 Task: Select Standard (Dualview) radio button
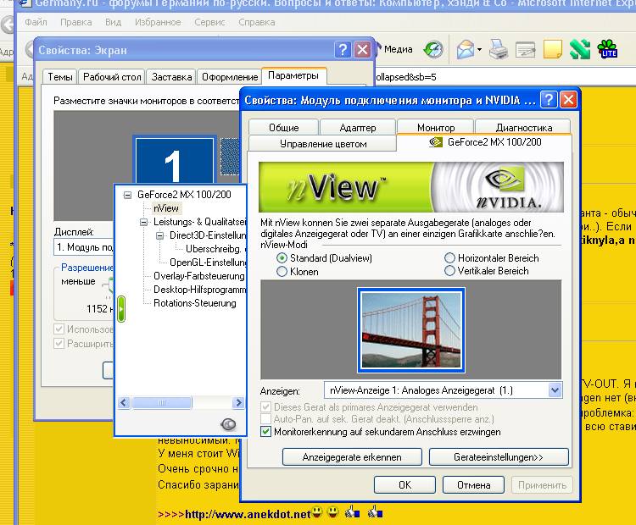point(282,258)
